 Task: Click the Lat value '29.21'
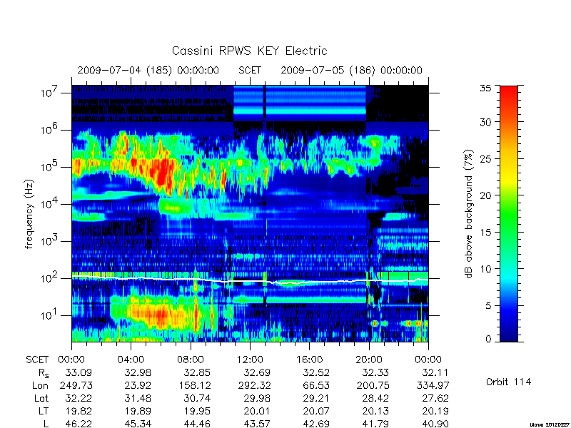[x=316, y=398]
